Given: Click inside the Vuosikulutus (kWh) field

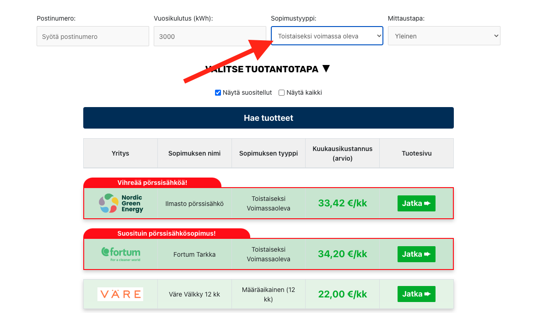Looking at the screenshot, I should [x=210, y=36].
